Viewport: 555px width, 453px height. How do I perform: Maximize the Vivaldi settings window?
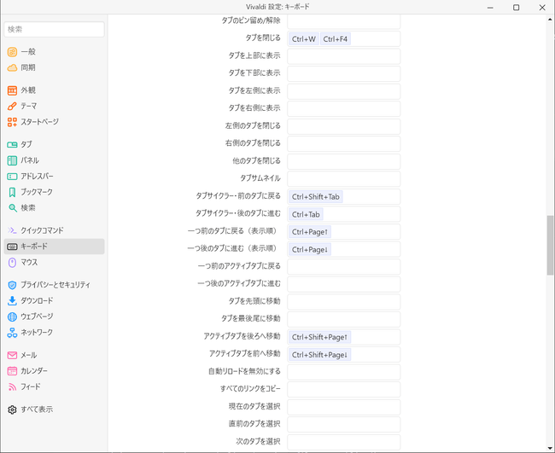(x=517, y=8)
